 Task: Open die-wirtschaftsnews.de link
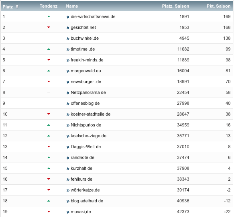pos(93,16)
